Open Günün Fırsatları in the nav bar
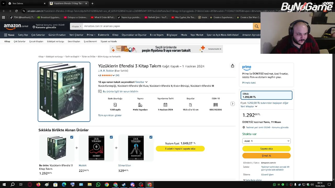This screenshot has width=335, height=188. (x=57, y=35)
